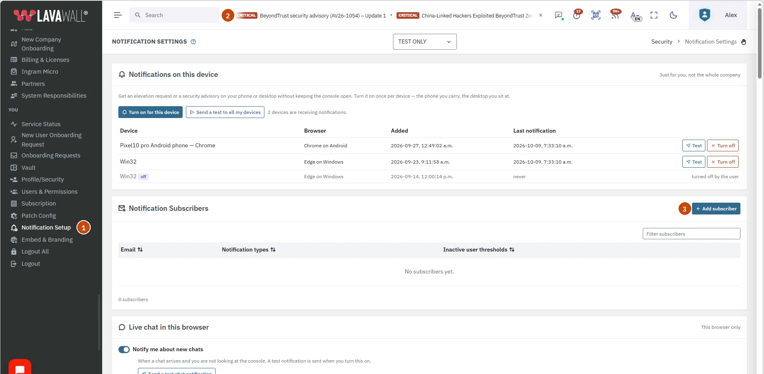Sort by Inactive user thresholds column
The height and width of the screenshot is (374, 764).
(479, 250)
